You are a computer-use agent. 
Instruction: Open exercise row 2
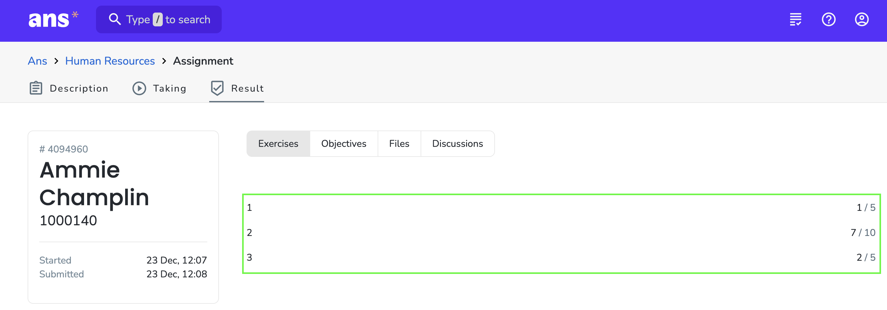click(561, 233)
